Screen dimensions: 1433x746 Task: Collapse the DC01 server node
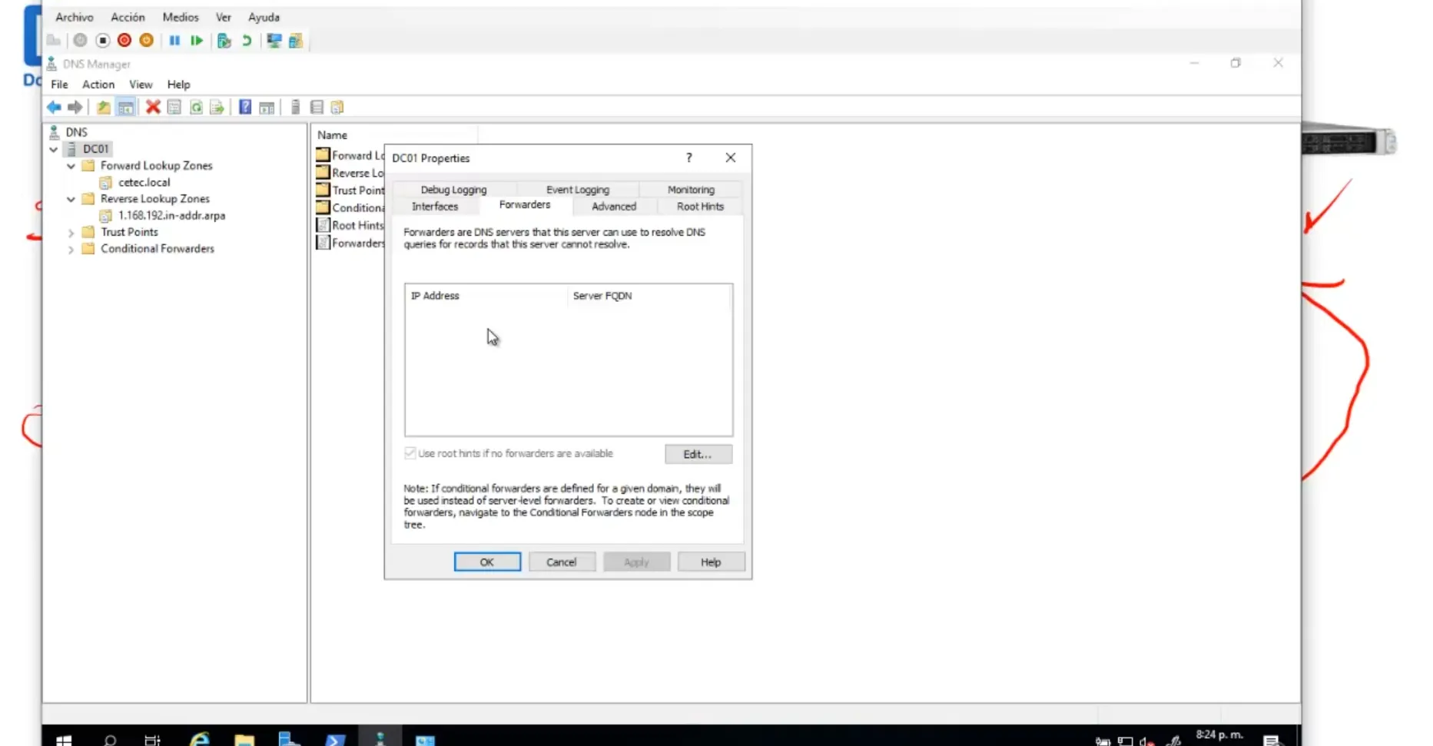[x=54, y=149]
